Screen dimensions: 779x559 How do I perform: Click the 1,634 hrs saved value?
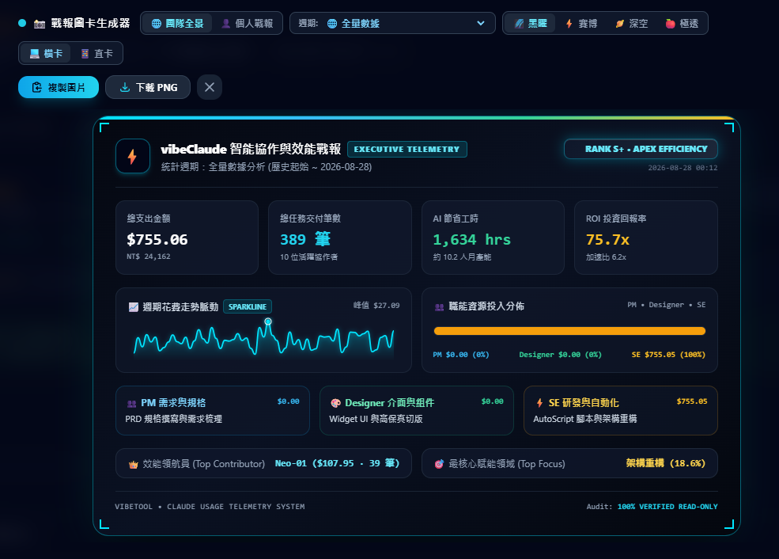pos(471,240)
